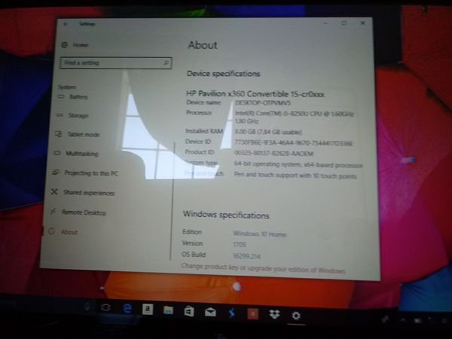
Task: Click the Projecting to this PC icon
Action: pos(56,173)
